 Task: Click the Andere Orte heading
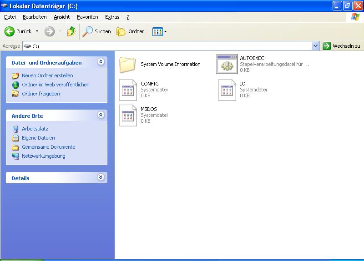pos(27,116)
